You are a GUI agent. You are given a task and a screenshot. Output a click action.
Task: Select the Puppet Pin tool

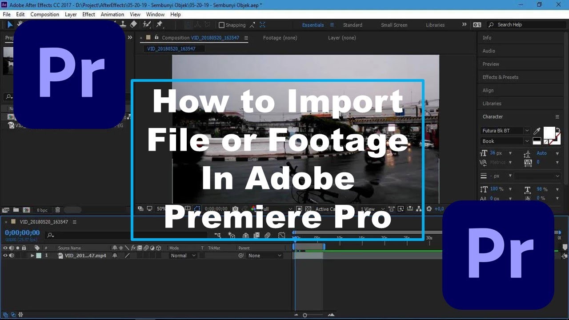[x=159, y=25]
